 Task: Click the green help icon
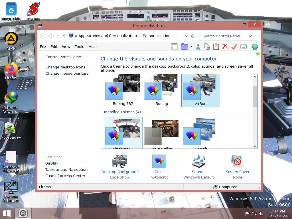(x=258, y=54)
